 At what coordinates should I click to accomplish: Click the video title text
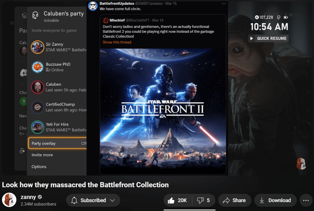point(85,185)
